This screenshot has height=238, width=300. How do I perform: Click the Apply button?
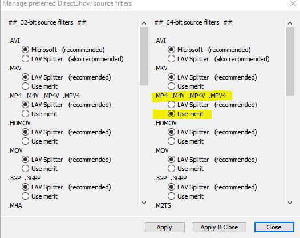coord(164,227)
